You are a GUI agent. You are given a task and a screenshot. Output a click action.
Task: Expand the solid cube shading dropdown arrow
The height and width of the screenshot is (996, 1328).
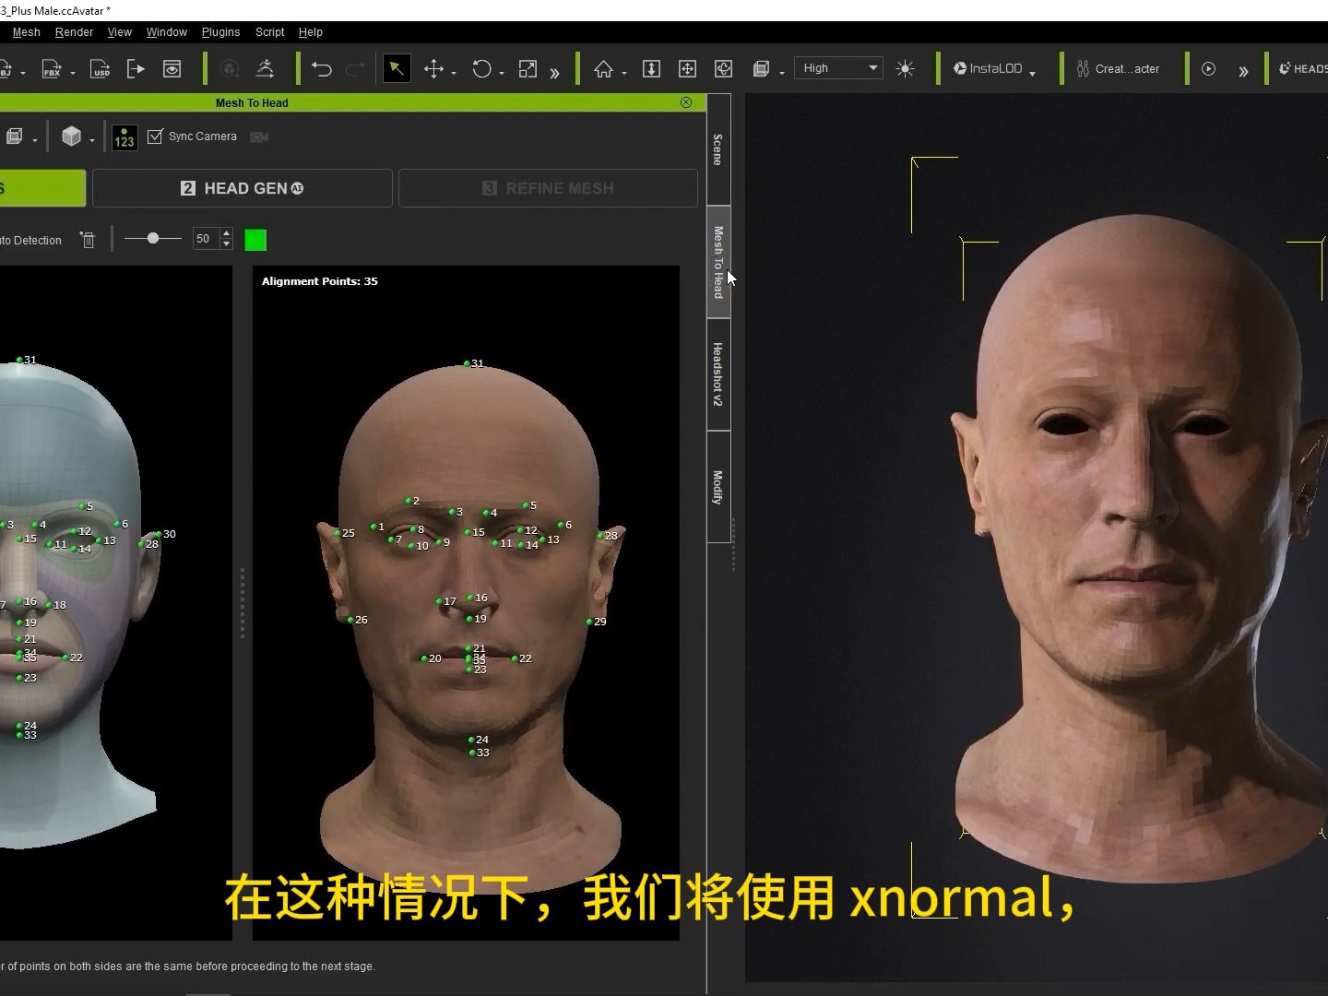click(x=91, y=140)
